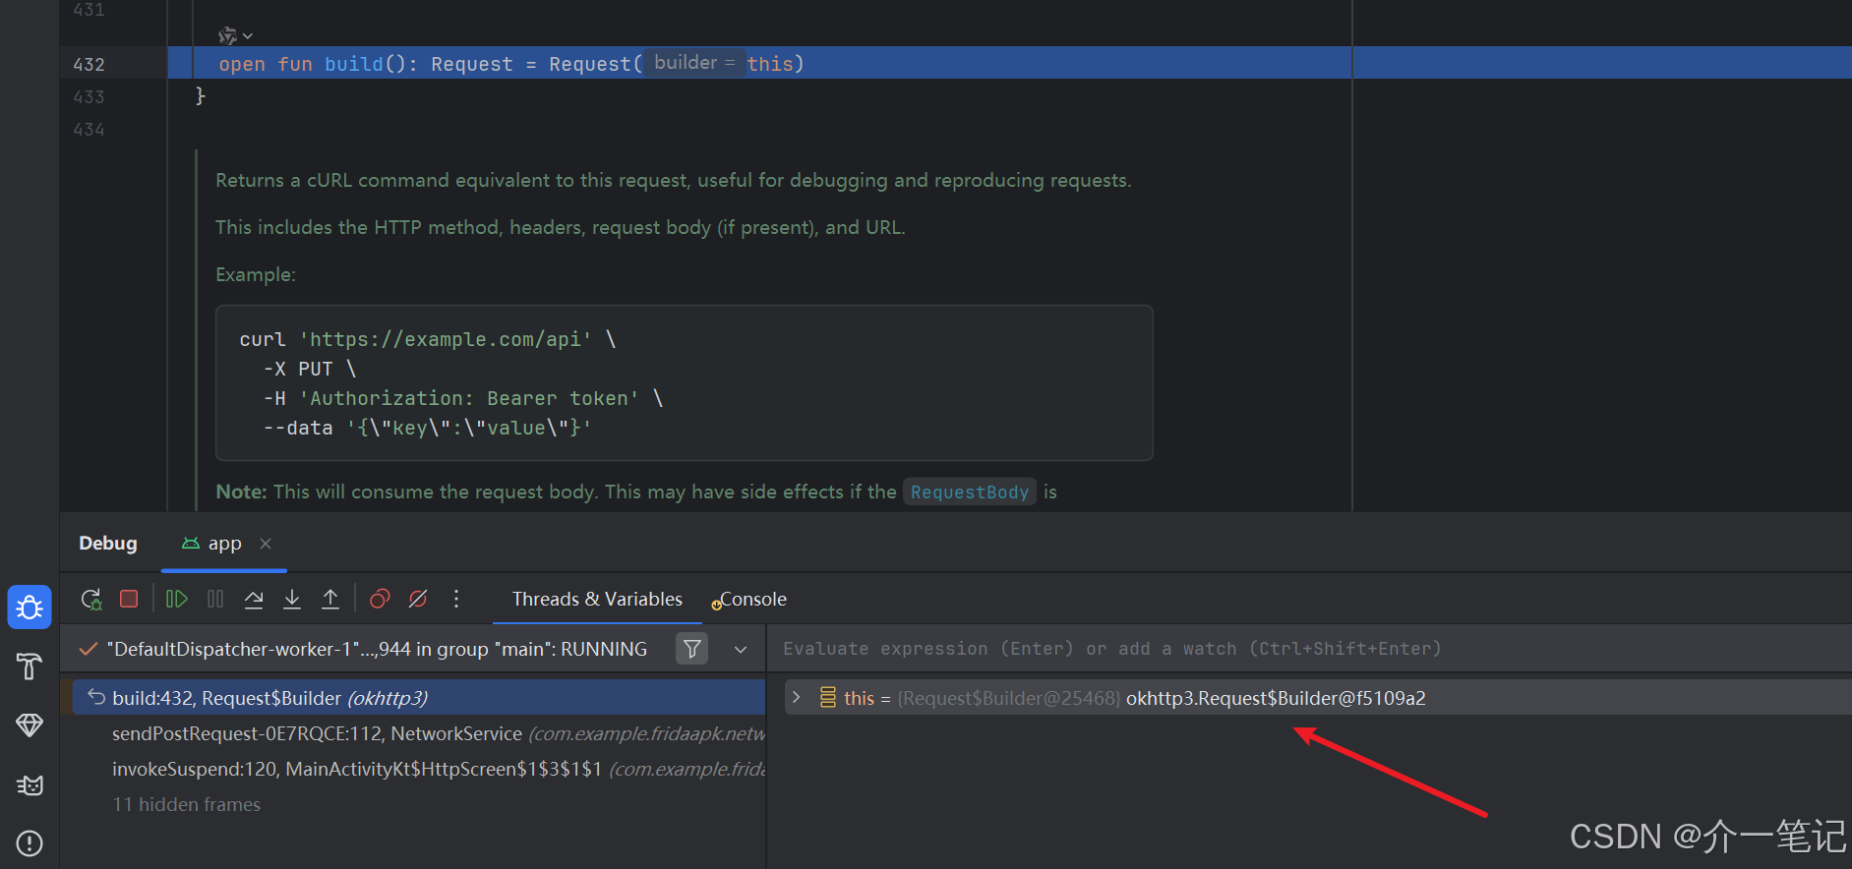Screen dimensions: 1852x869
Task: Resume program execution
Action: coord(176,599)
